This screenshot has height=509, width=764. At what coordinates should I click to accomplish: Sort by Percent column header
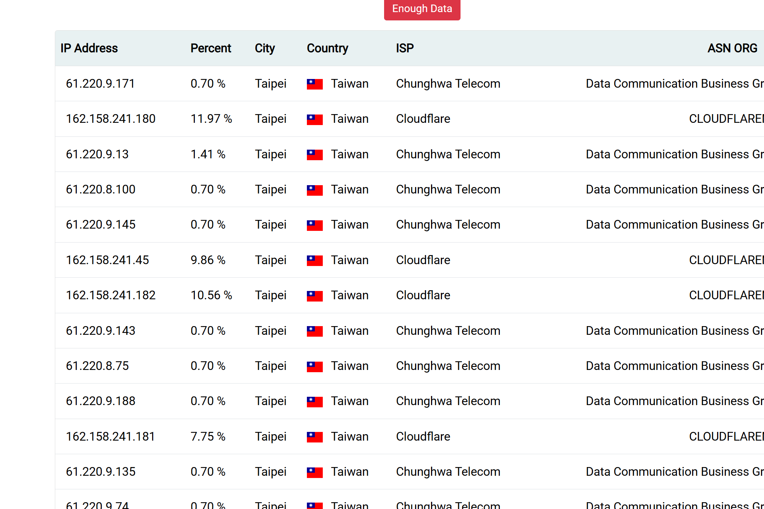pyautogui.click(x=211, y=48)
